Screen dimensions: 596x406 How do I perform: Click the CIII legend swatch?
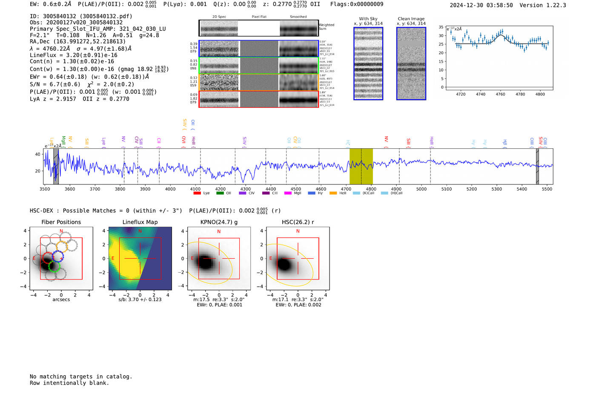266,193
